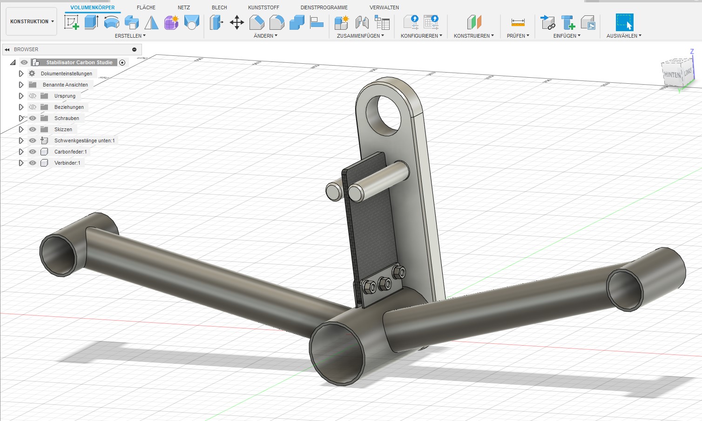The height and width of the screenshot is (421, 702).
Task: Expand the Verbinder:1 tree node
Action: click(21, 163)
